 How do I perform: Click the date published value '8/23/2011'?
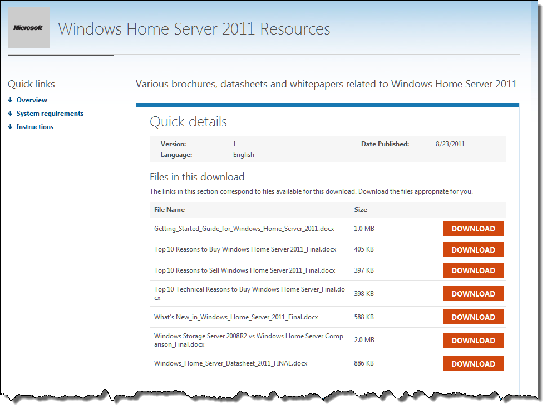450,144
